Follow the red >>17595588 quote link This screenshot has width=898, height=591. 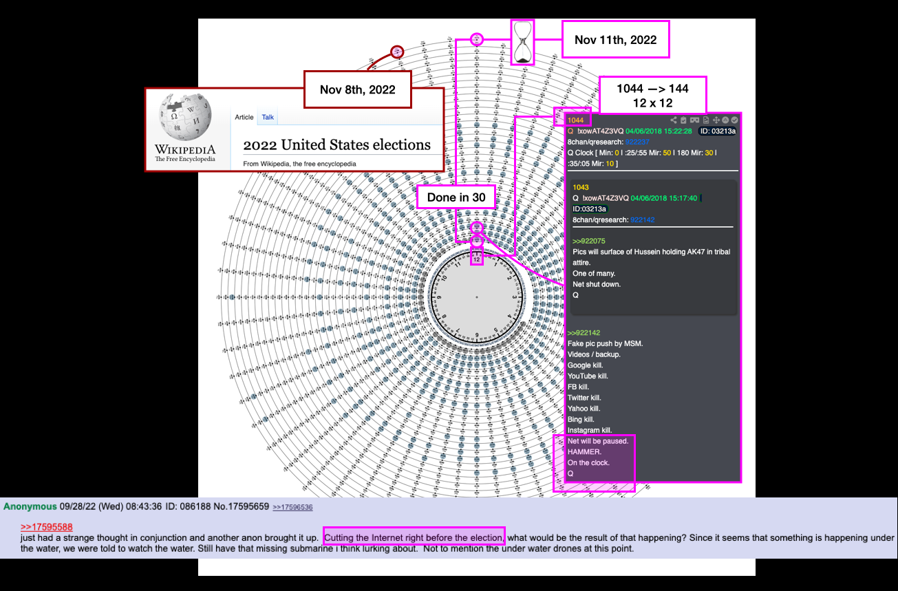(x=47, y=527)
